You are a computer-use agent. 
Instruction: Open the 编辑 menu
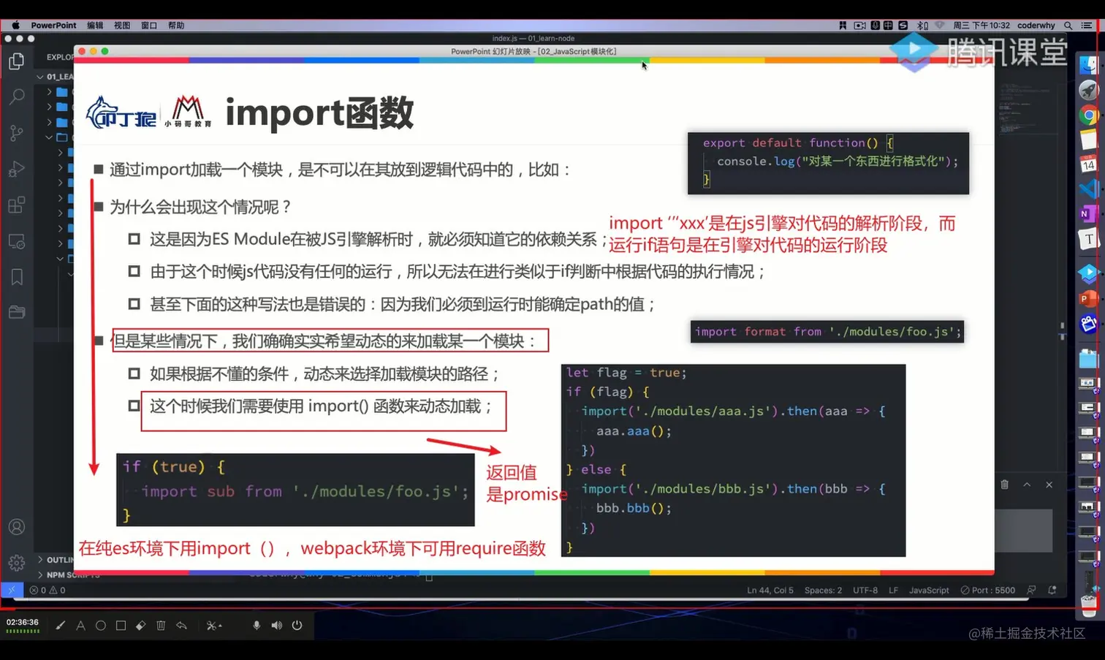pos(95,25)
